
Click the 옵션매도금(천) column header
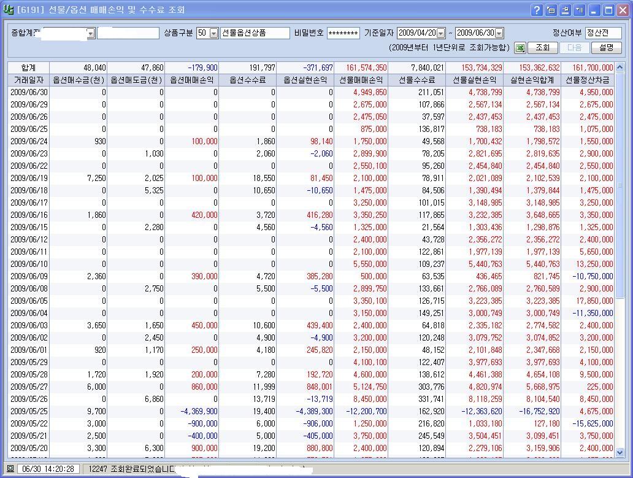pyautogui.click(x=136, y=80)
